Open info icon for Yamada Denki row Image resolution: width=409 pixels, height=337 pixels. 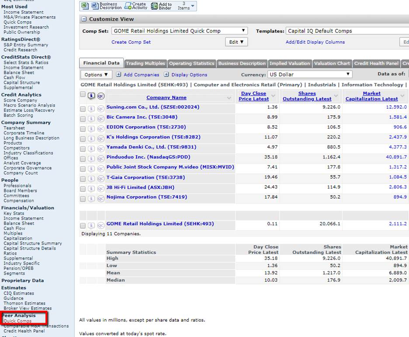coord(91,149)
